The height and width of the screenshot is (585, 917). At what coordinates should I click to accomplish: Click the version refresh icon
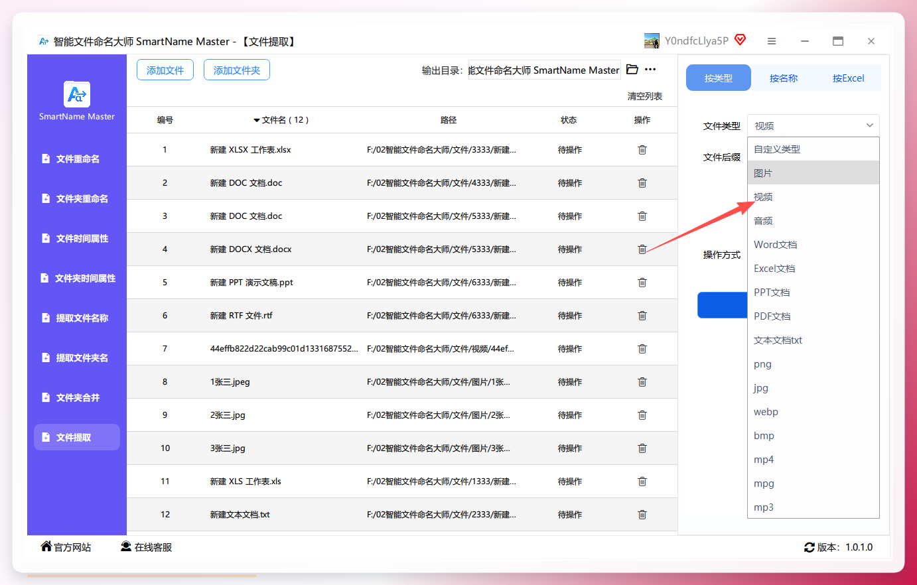(810, 548)
